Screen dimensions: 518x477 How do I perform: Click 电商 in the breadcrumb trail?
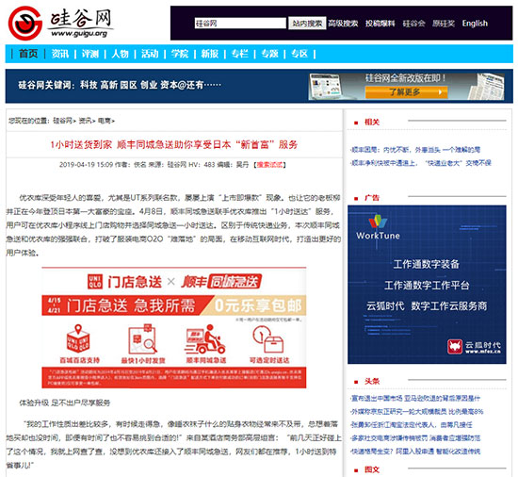pos(105,121)
